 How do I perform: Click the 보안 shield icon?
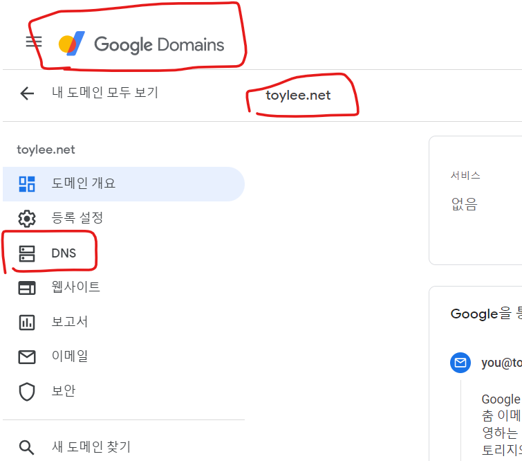(x=27, y=392)
